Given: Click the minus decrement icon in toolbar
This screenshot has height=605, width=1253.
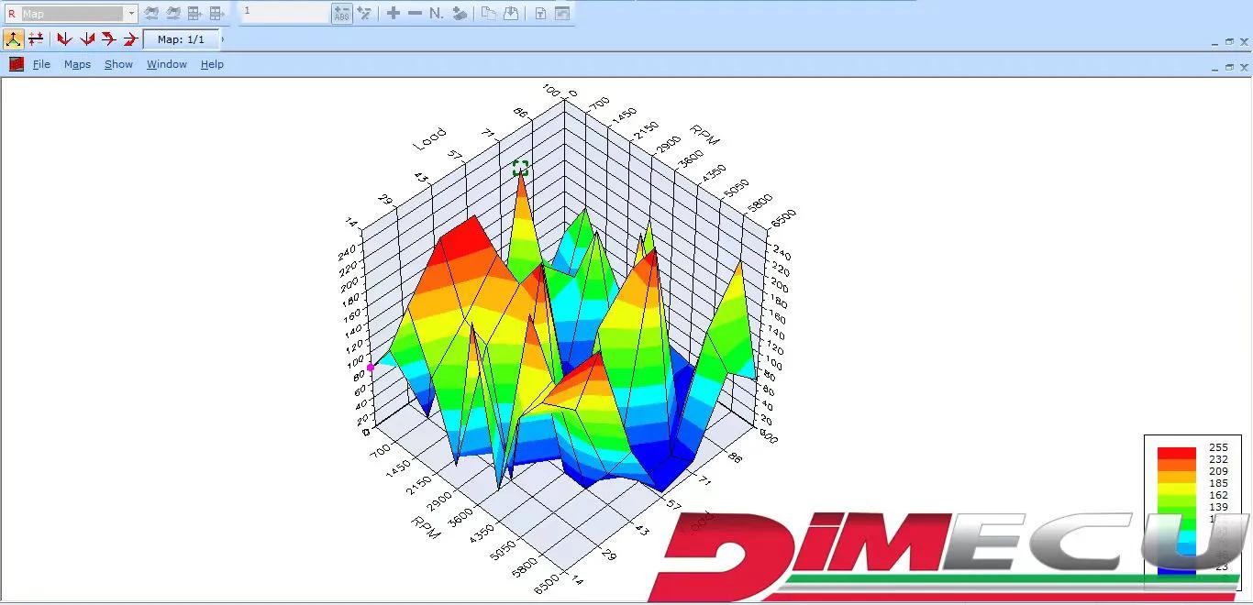Looking at the screenshot, I should pos(415,14).
